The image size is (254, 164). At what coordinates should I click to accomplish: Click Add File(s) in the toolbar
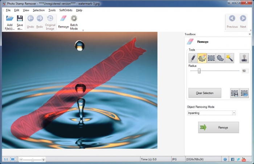coord(9,22)
